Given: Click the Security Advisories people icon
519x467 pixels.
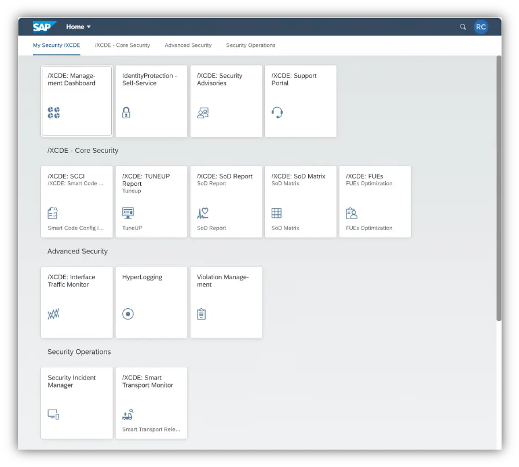Looking at the screenshot, I should pyautogui.click(x=203, y=113).
